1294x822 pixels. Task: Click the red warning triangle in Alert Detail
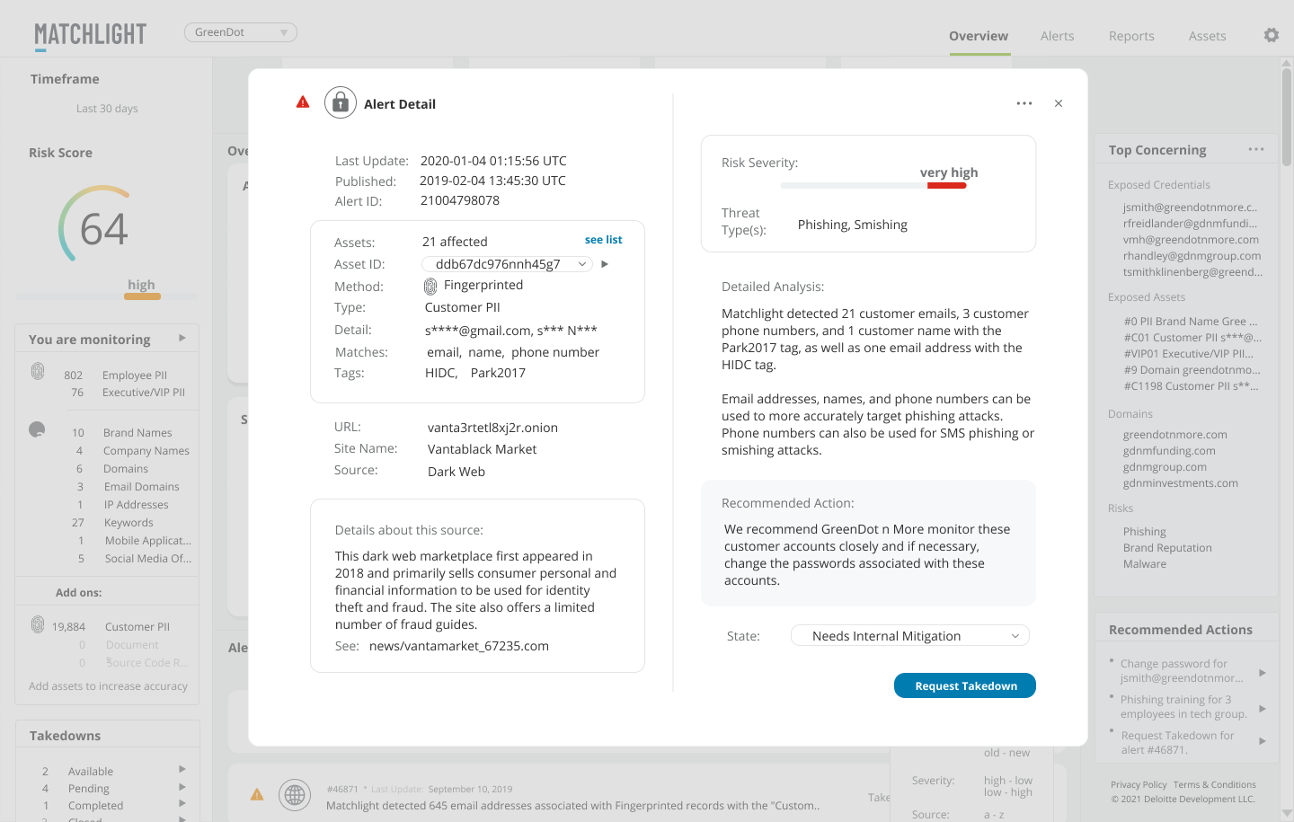pos(303,102)
